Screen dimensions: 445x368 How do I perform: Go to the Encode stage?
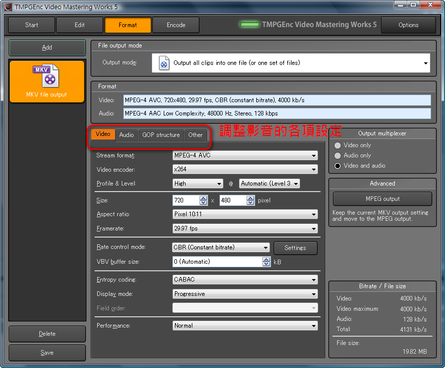pos(176,25)
